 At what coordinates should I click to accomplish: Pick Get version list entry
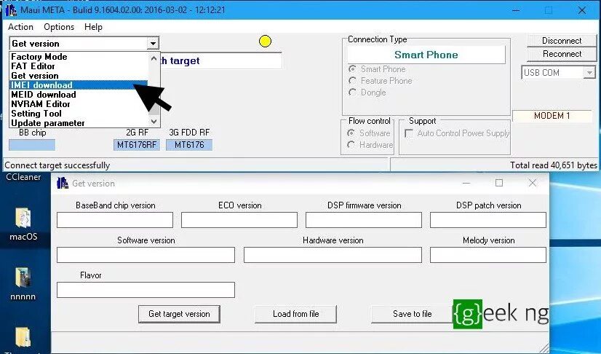click(x=79, y=76)
